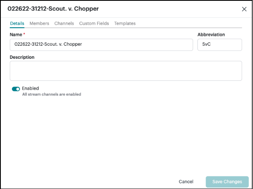
Task: Close the dialog with the X icon
Action: click(x=244, y=9)
